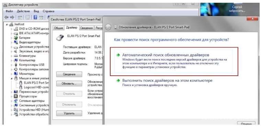Click the JeeKost computer icon in tree
This screenshot has height=127, width=261.
[11, 24]
